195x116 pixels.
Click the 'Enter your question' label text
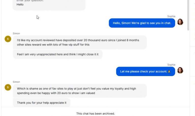30,1
